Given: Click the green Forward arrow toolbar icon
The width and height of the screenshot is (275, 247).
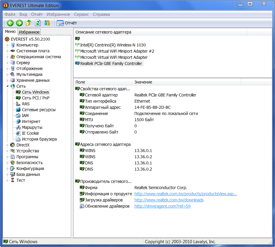Looking at the screenshot, I should click(19, 23).
